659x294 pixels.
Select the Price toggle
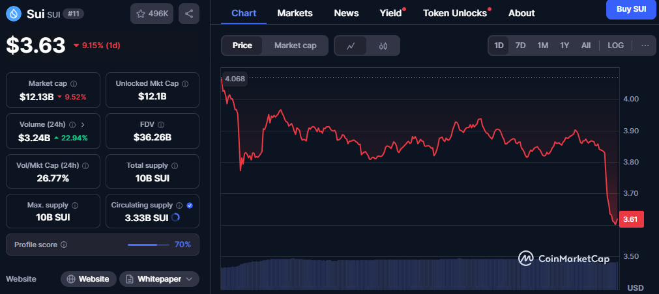click(x=242, y=46)
